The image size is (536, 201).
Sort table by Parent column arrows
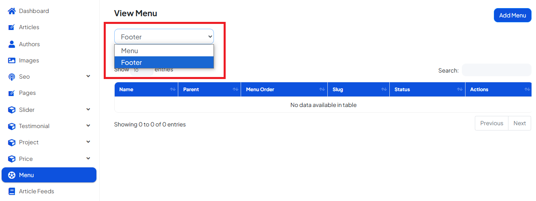(235, 90)
